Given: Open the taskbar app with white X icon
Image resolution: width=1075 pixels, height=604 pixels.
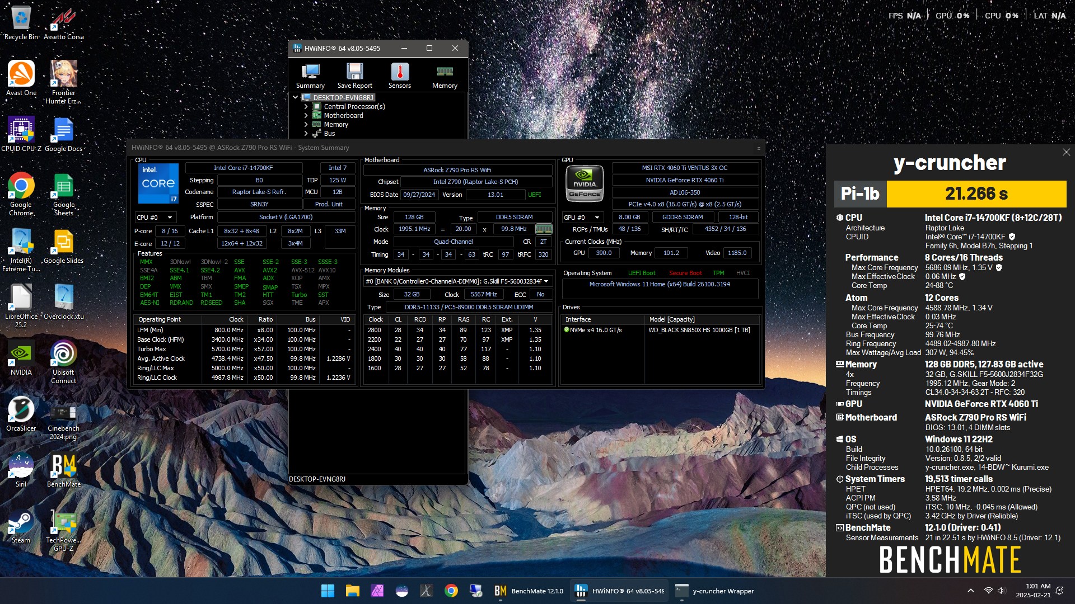Looking at the screenshot, I should click(x=426, y=591).
